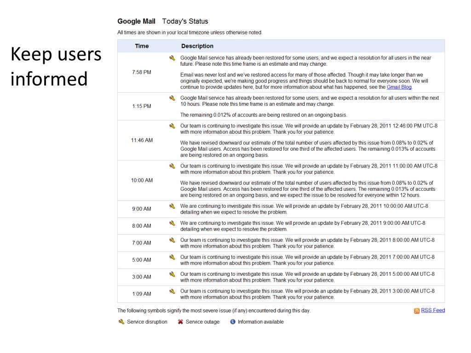Click description mentioning update by 8:00:00 AM UTC-8
The height and width of the screenshot is (353, 471).
(x=307, y=243)
